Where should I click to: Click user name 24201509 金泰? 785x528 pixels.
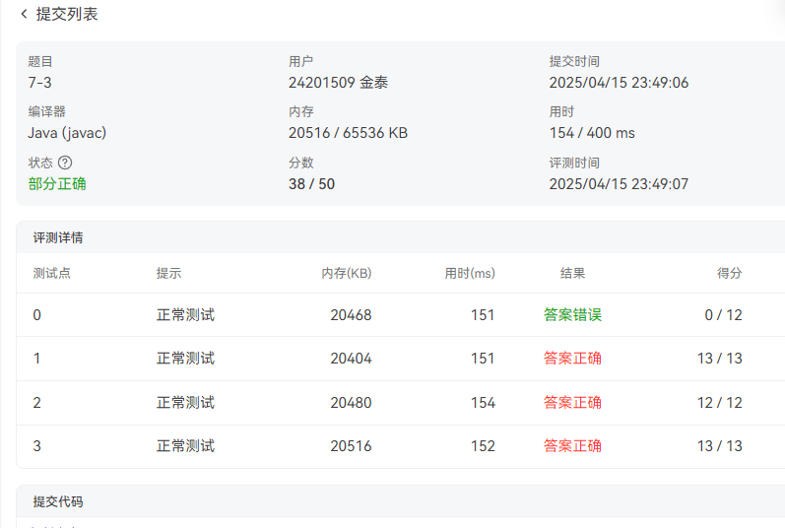(338, 82)
